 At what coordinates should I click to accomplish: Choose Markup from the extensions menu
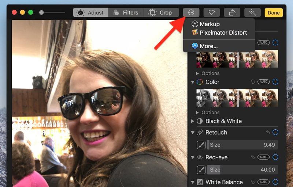coord(209,24)
